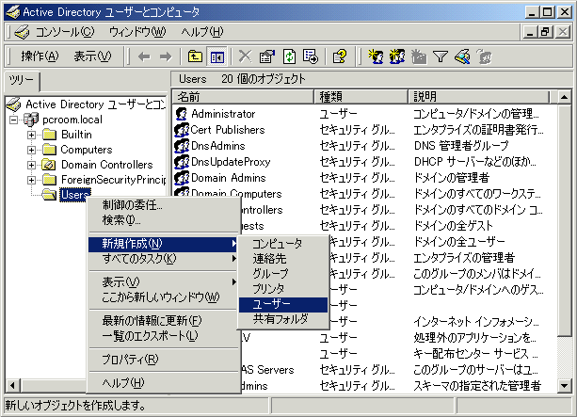The width and height of the screenshot is (577, 417).
Task: Choose 検索(I) from context menu
Action: click(164, 220)
